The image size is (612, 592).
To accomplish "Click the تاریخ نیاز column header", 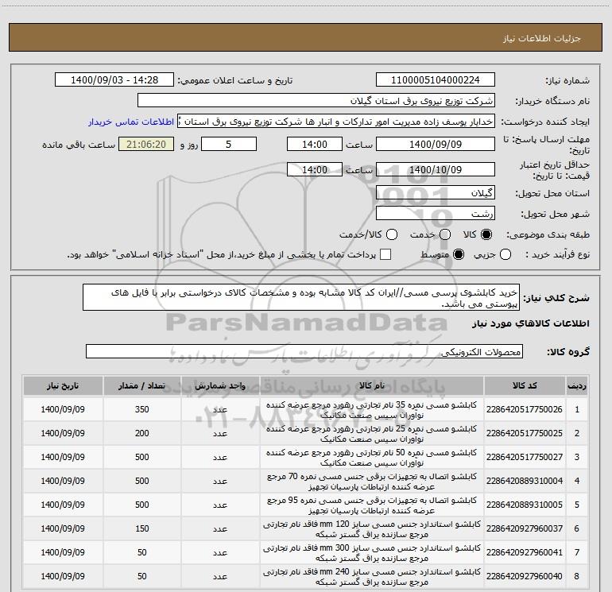I will [x=63, y=386].
